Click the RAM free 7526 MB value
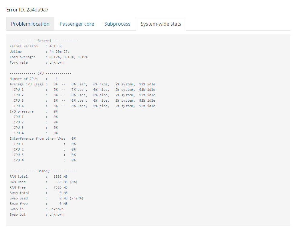This screenshot has width=297, height=232. (60, 188)
